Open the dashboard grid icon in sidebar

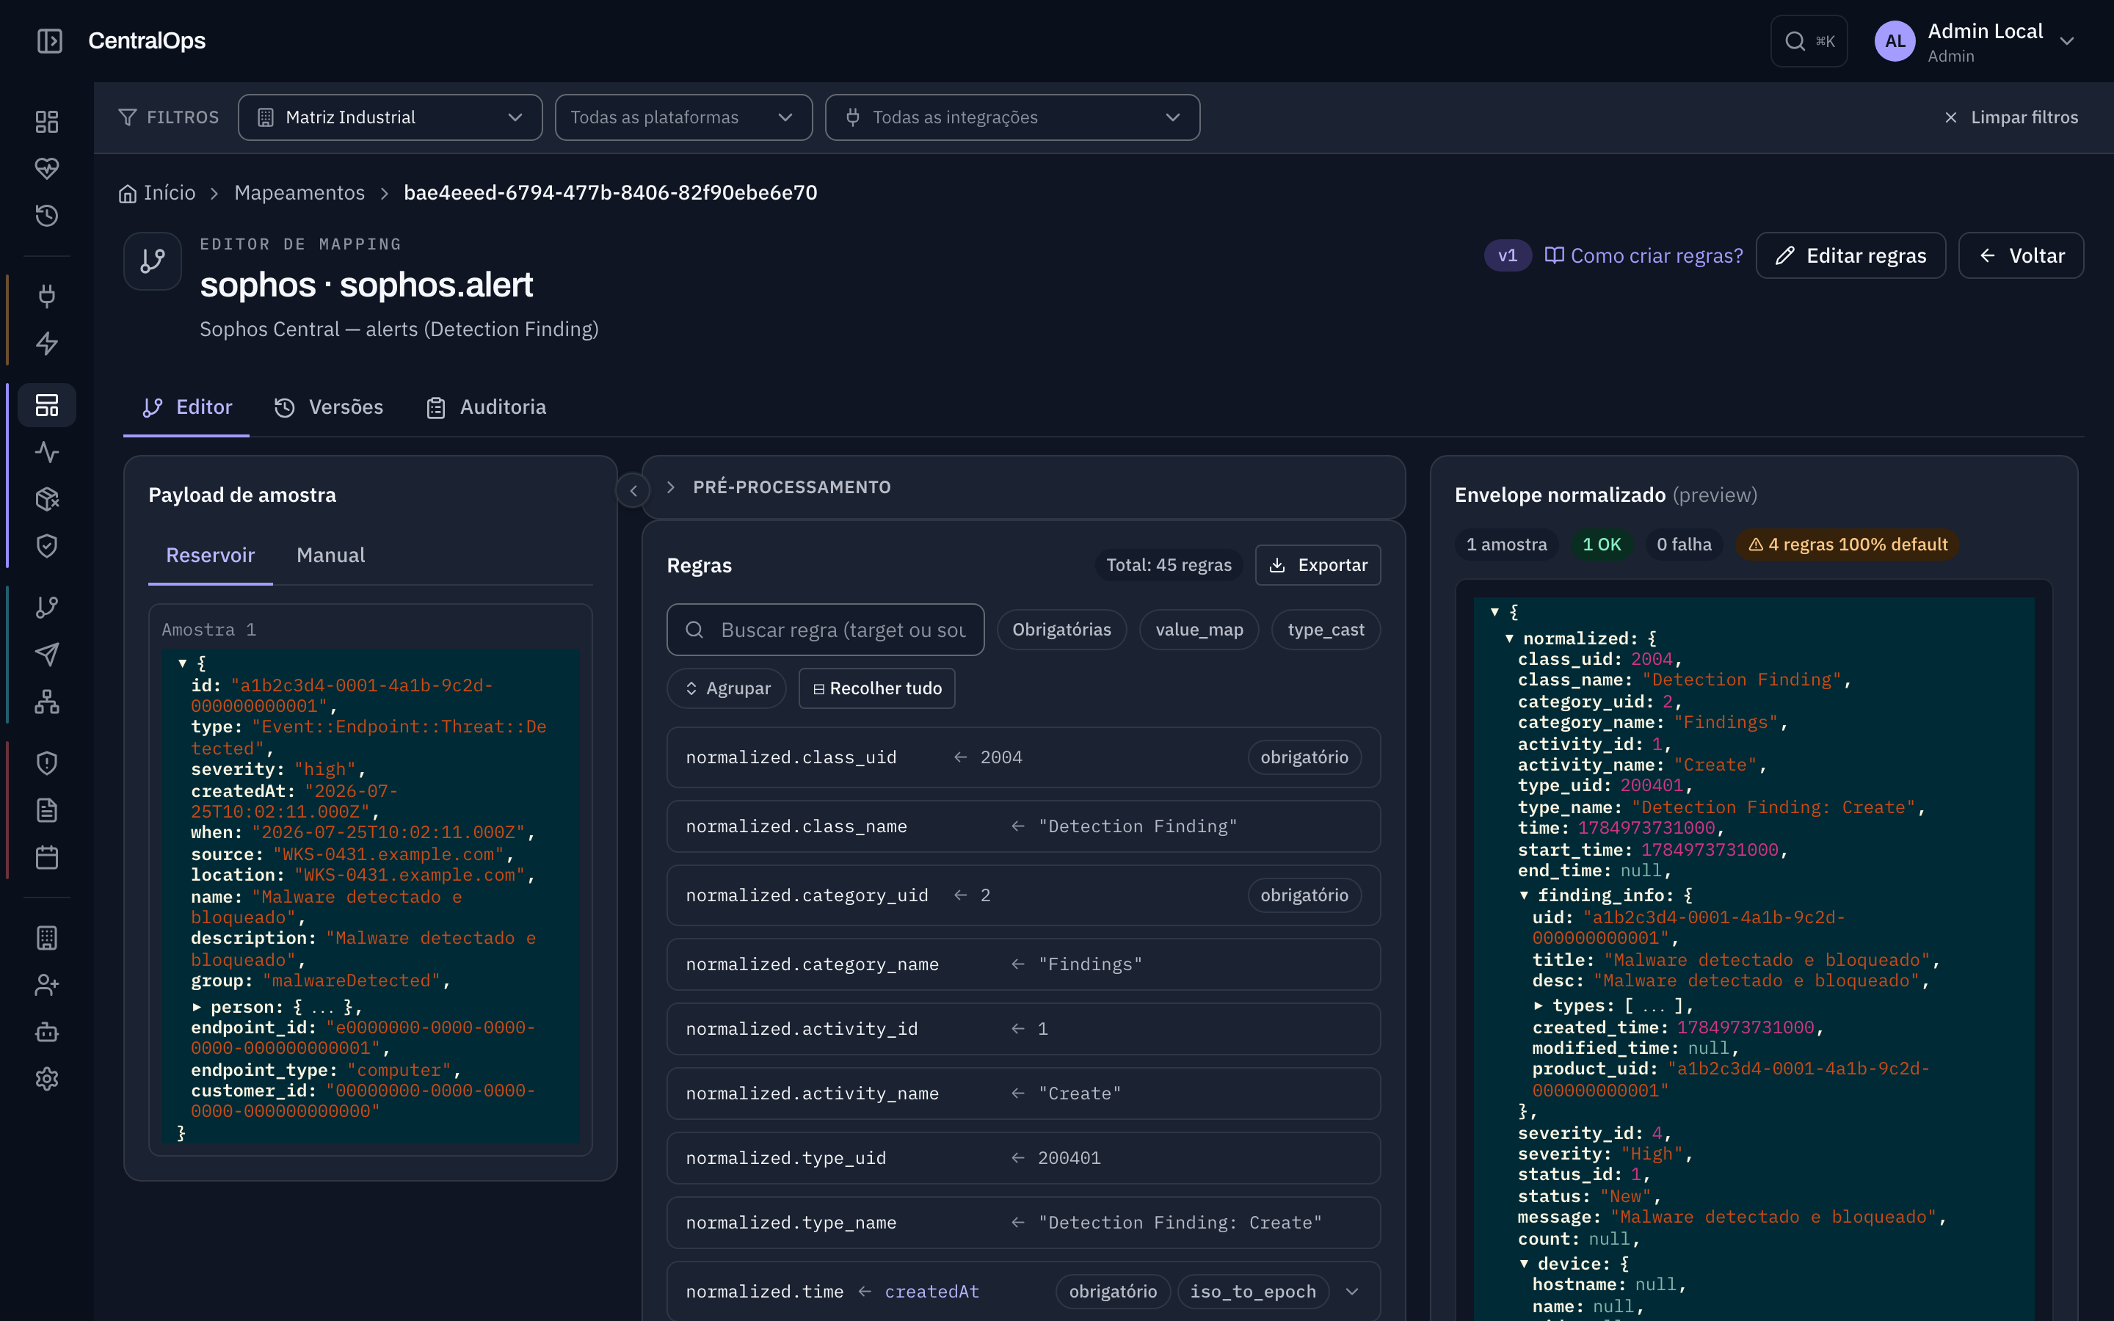coord(47,121)
